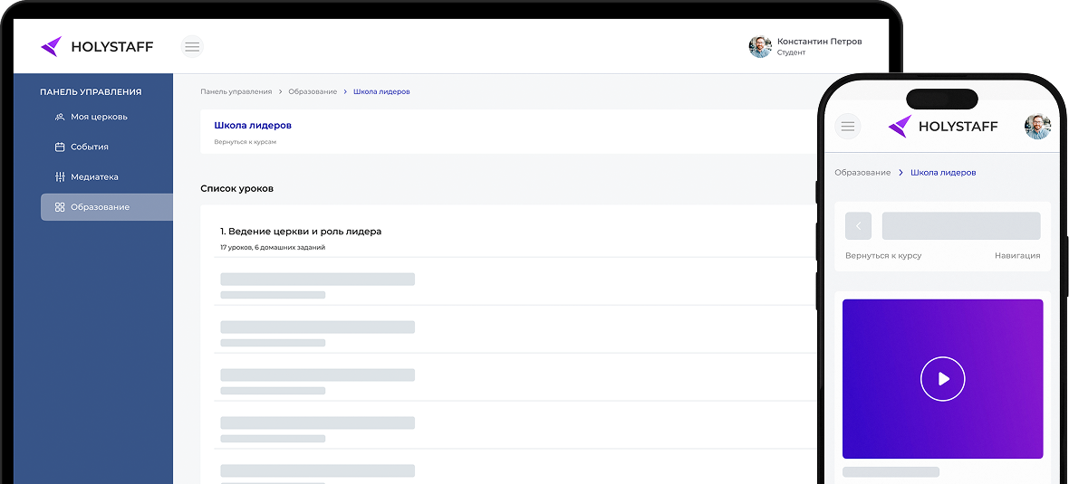
Task: Click the sliders icon beside Медиатека
Action: click(59, 176)
